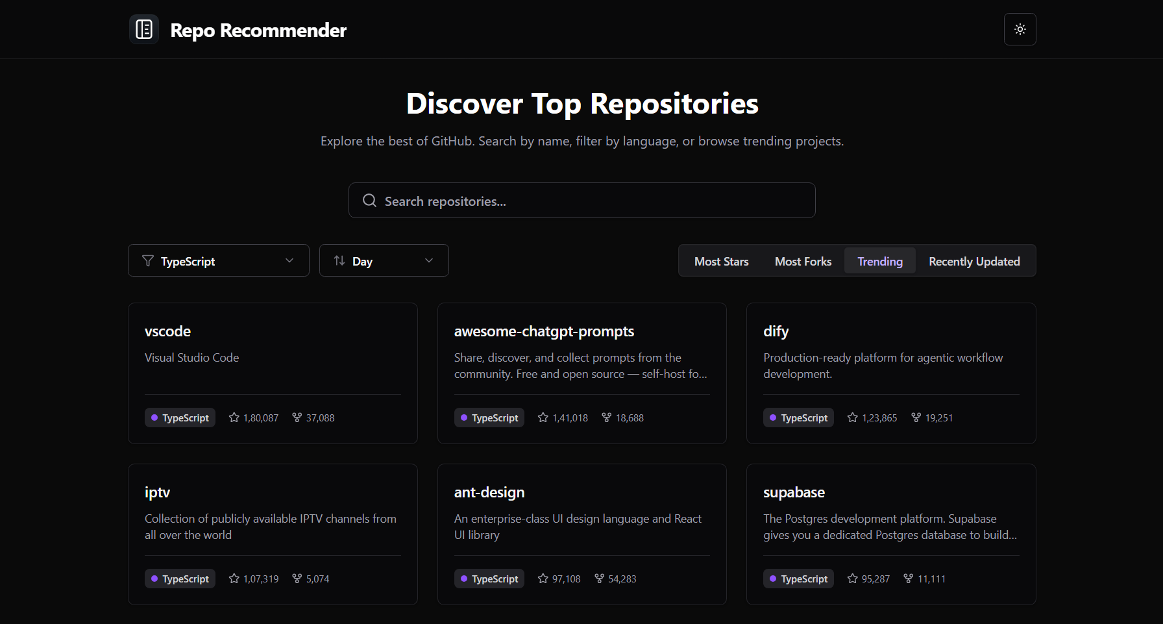Switch on Recently Updated sorting

coord(974,260)
